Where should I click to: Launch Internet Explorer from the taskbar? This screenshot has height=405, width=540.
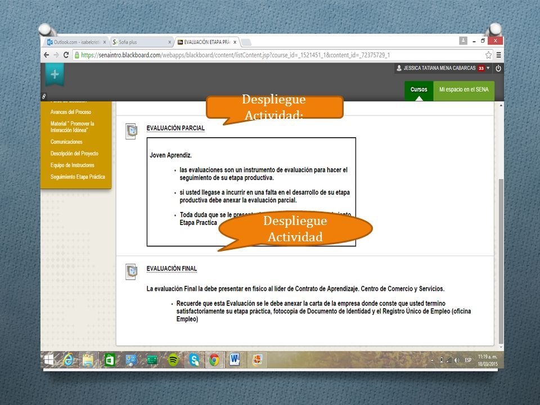coord(68,360)
